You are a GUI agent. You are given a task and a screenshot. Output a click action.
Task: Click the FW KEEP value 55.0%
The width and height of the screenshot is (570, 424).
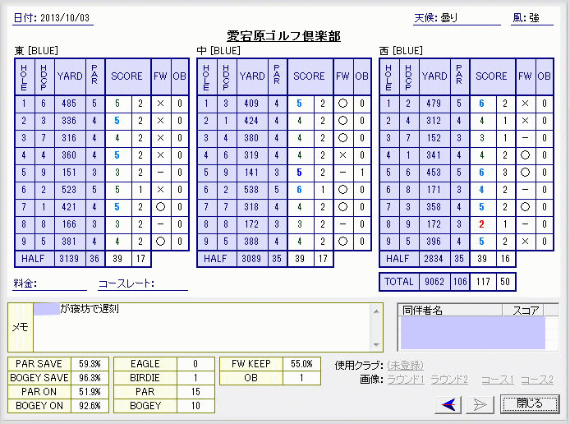(x=301, y=364)
